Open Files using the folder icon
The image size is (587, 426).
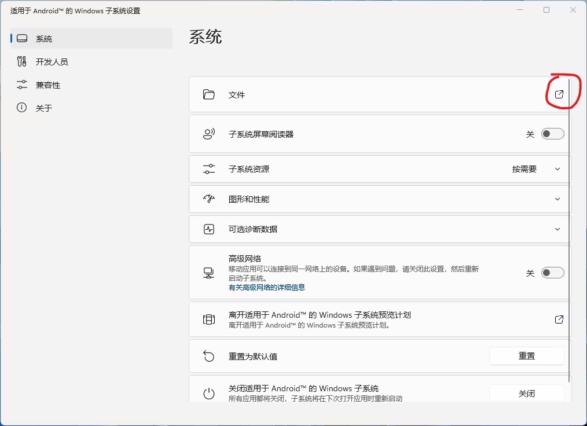point(209,94)
